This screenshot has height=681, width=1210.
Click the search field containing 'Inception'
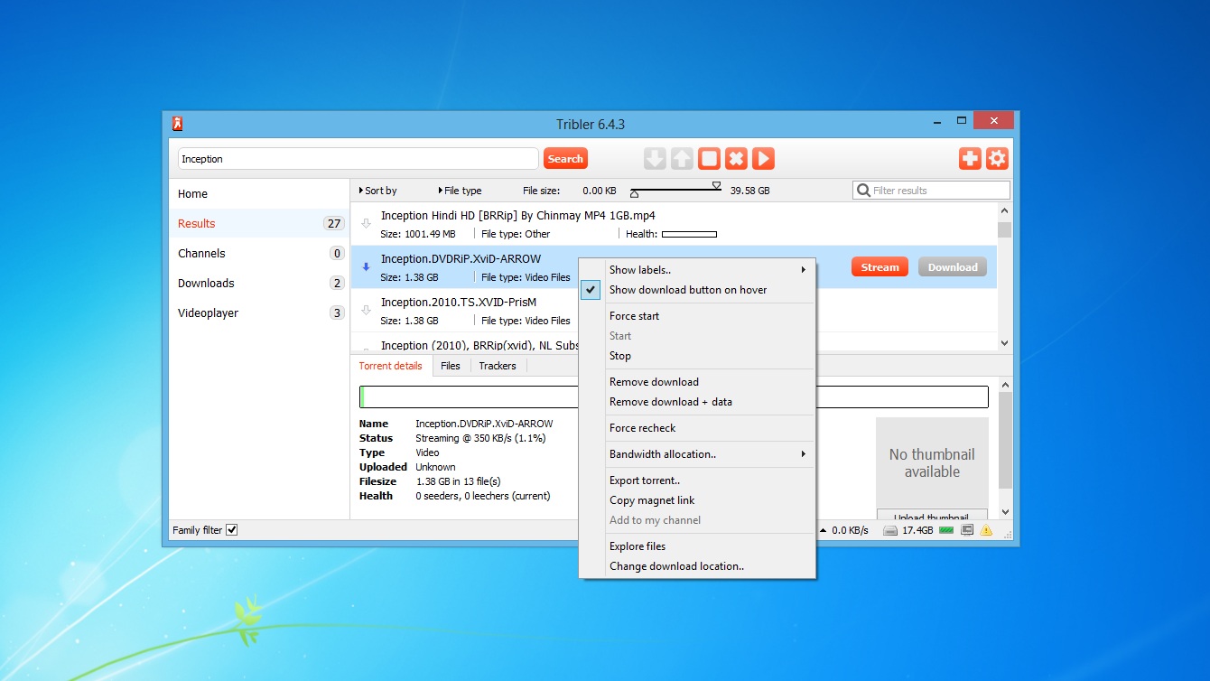pos(358,159)
